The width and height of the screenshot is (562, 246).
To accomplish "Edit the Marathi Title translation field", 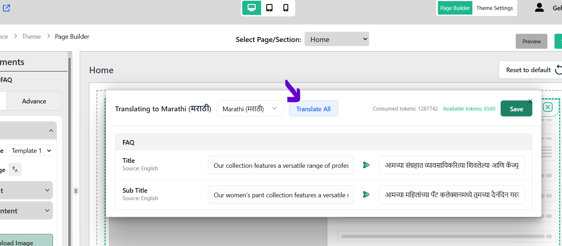I will click(452, 165).
